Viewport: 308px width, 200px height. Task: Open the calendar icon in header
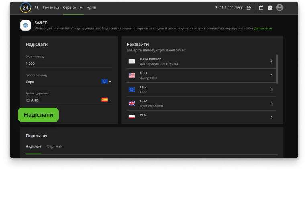click(x=261, y=8)
